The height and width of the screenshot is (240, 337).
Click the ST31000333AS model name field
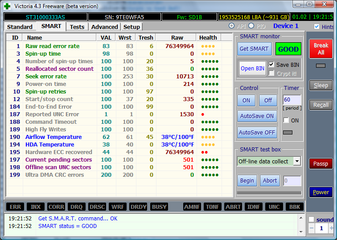(45, 17)
